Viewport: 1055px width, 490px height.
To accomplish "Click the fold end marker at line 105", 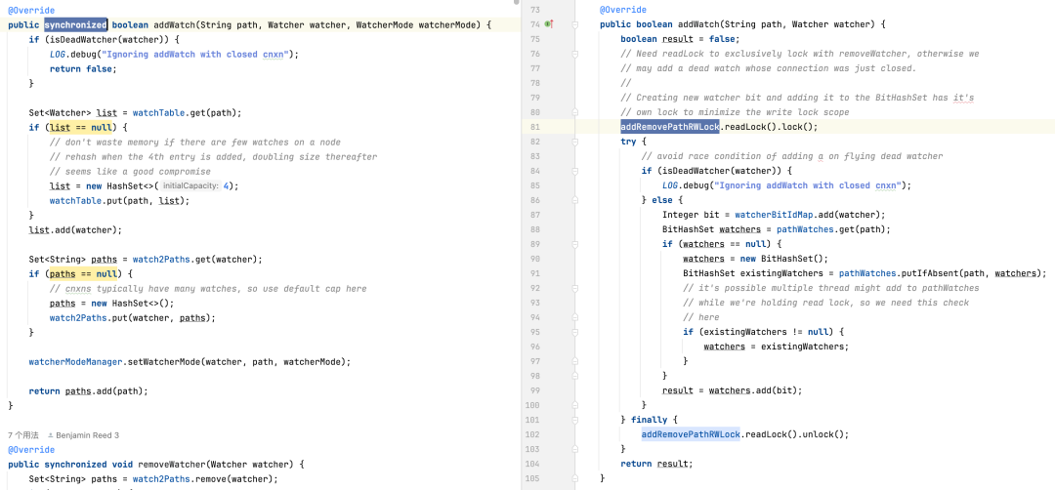I will [575, 478].
